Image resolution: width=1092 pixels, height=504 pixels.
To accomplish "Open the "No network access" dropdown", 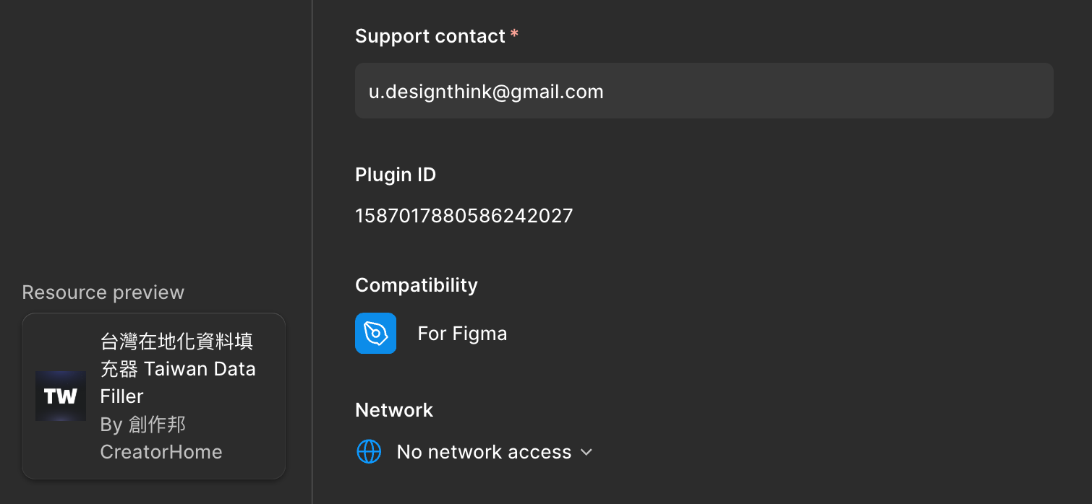I will (x=484, y=452).
